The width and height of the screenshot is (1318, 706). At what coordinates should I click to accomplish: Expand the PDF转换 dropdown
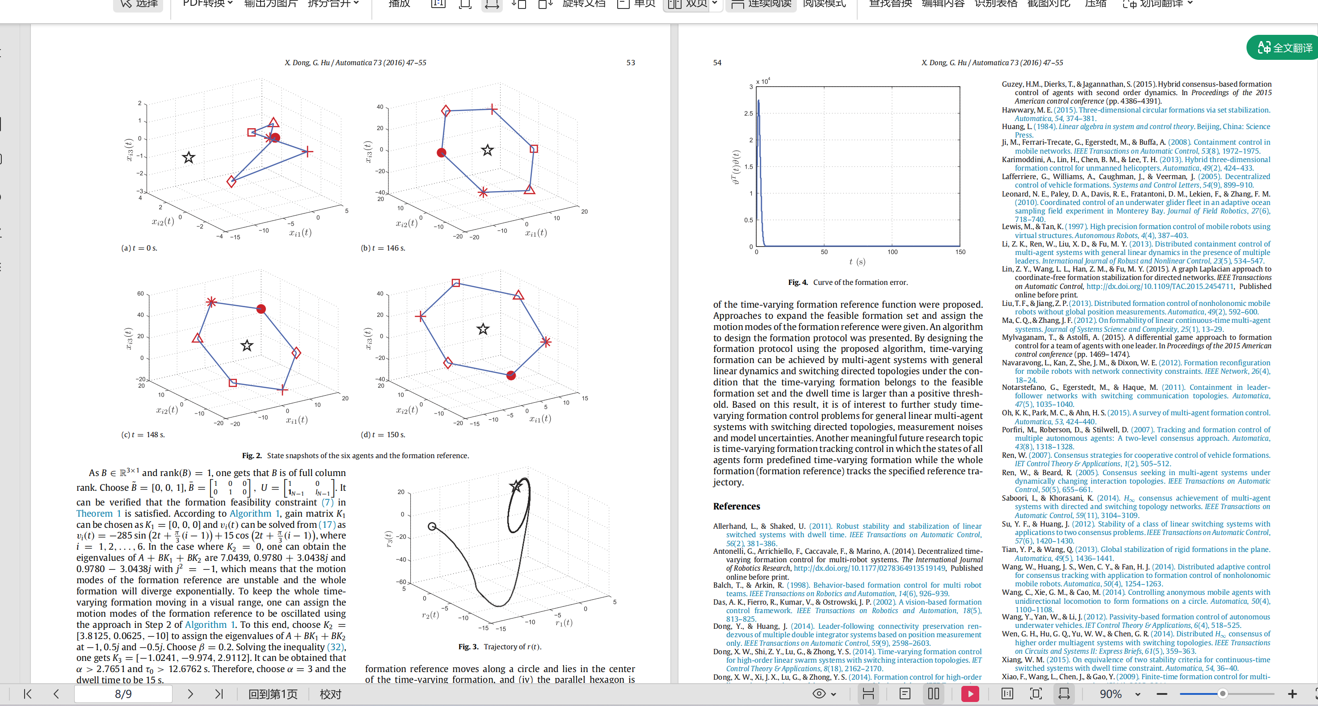click(x=208, y=4)
